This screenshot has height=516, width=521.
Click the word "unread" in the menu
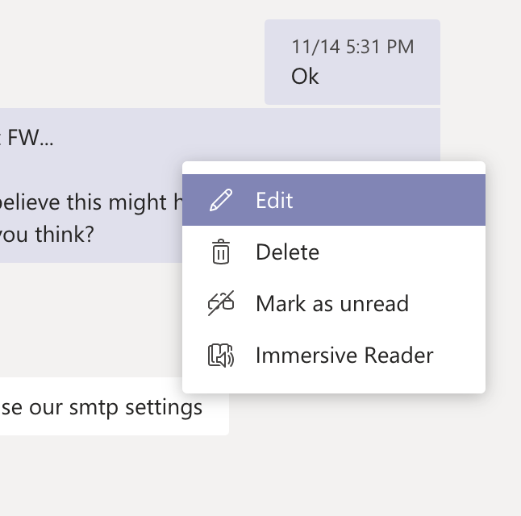click(374, 304)
